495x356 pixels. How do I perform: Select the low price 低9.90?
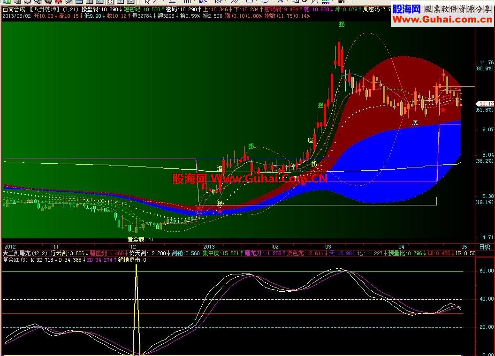92,16
